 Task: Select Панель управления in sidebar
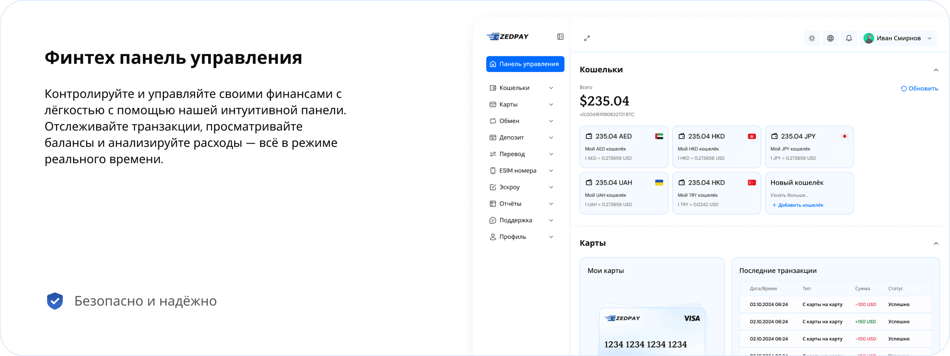coord(525,64)
